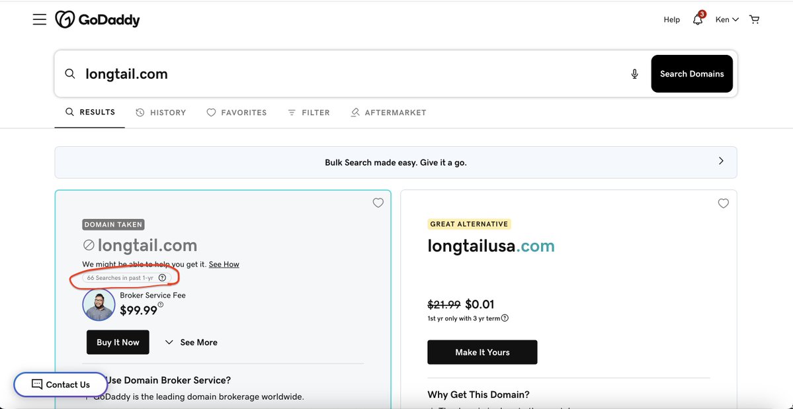The height and width of the screenshot is (409, 793).
Task: Click the crossed-out $21.99 price
Action: tap(444, 304)
